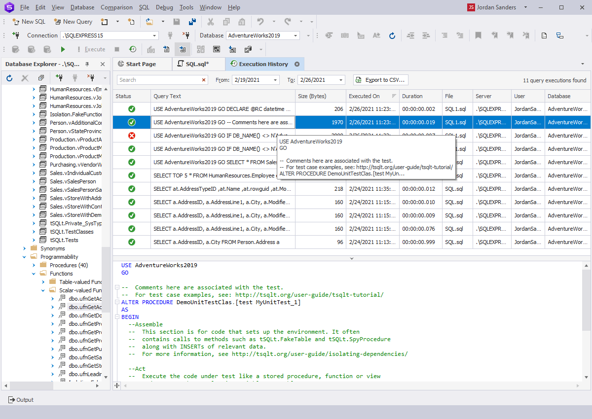Open the Tools menu
Screen dimensions: 592x419
click(x=186, y=7)
